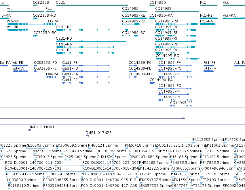Click the CG14990 gene label
Viewport: 245px width, 190px height.
pyautogui.click(x=157, y=3)
